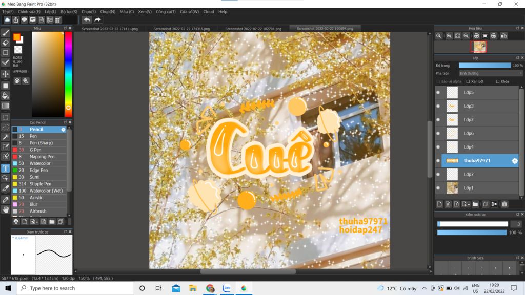Screen dimensions: 525x295
Task: Create a new layer in layer panel
Action: 439,204
